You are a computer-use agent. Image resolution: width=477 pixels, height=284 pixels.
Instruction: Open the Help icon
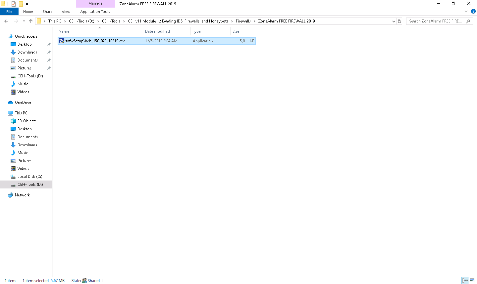pyautogui.click(x=473, y=12)
